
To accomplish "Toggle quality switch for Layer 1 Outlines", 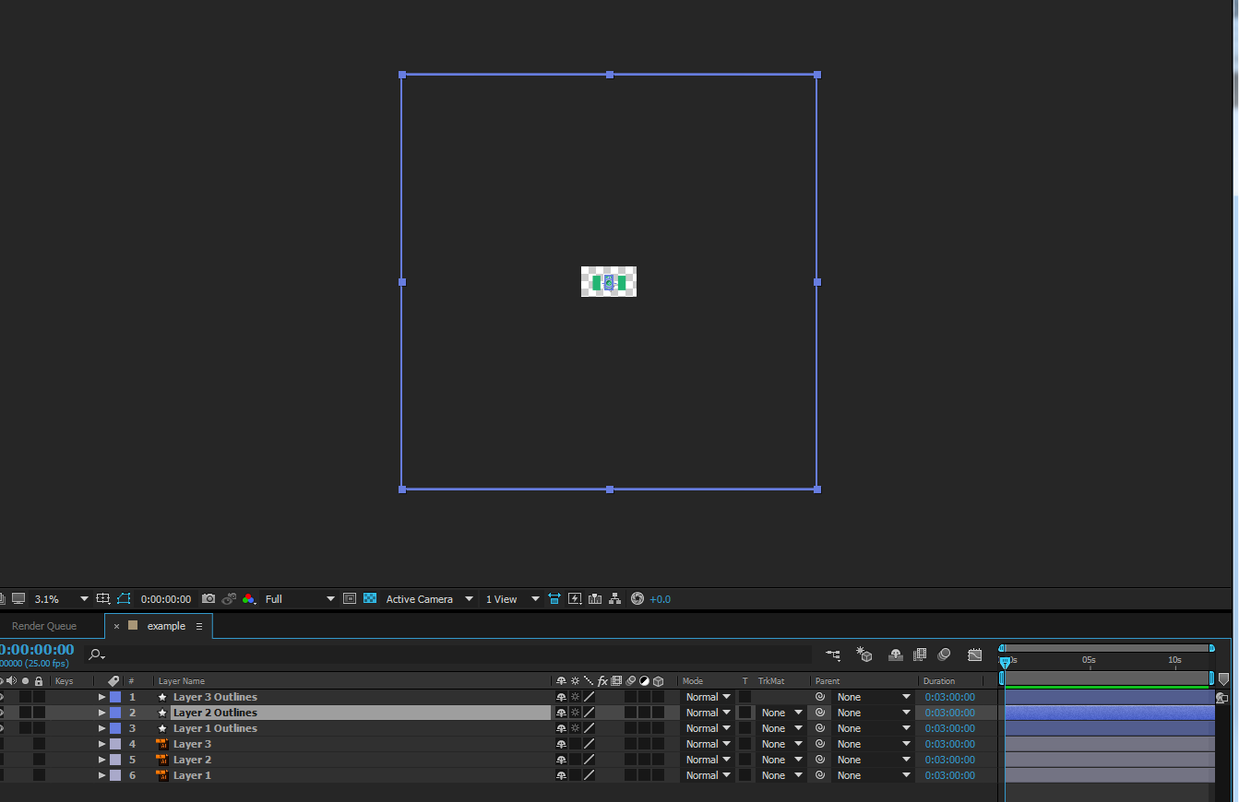I will point(589,728).
